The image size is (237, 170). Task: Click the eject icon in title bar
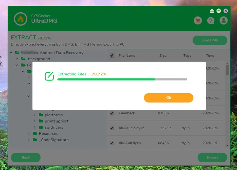coord(212,11)
